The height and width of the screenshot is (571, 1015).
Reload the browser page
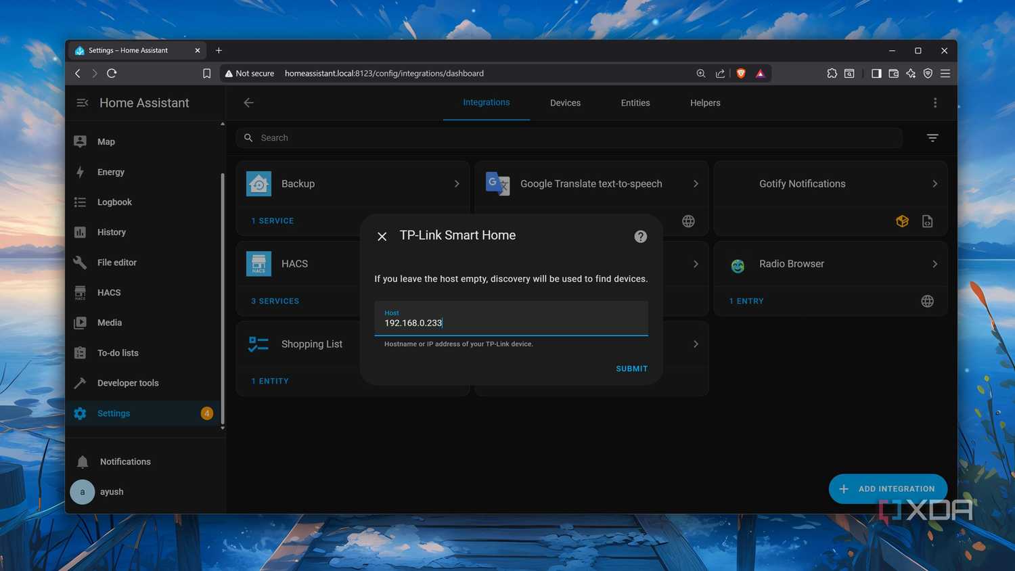coord(112,73)
